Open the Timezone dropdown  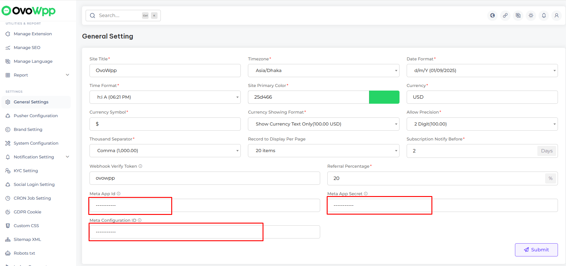pyautogui.click(x=323, y=71)
